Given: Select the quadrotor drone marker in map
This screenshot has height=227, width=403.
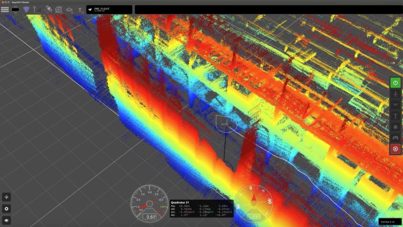Looking at the screenshot, I should click(x=226, y=124).
